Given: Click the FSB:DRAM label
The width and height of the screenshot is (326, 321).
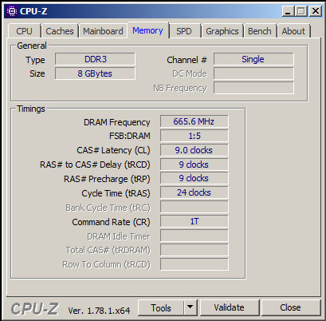Looking at the screenshot, I should coord(130,136).
